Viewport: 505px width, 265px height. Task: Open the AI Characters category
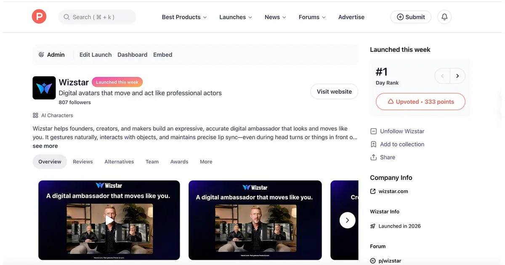[x=57, y=115]
